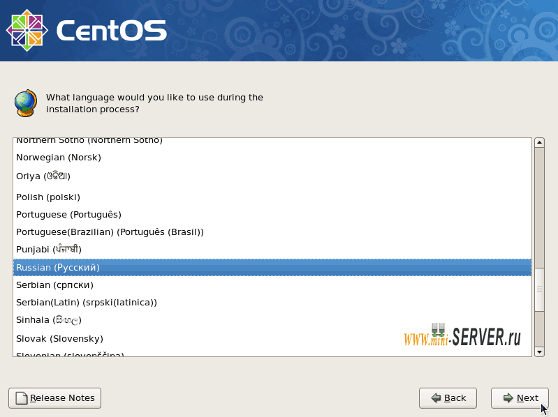This screenshot has height=417, width=558.
Task: Click the scrollbar up arrow
Action: point(540,142)
